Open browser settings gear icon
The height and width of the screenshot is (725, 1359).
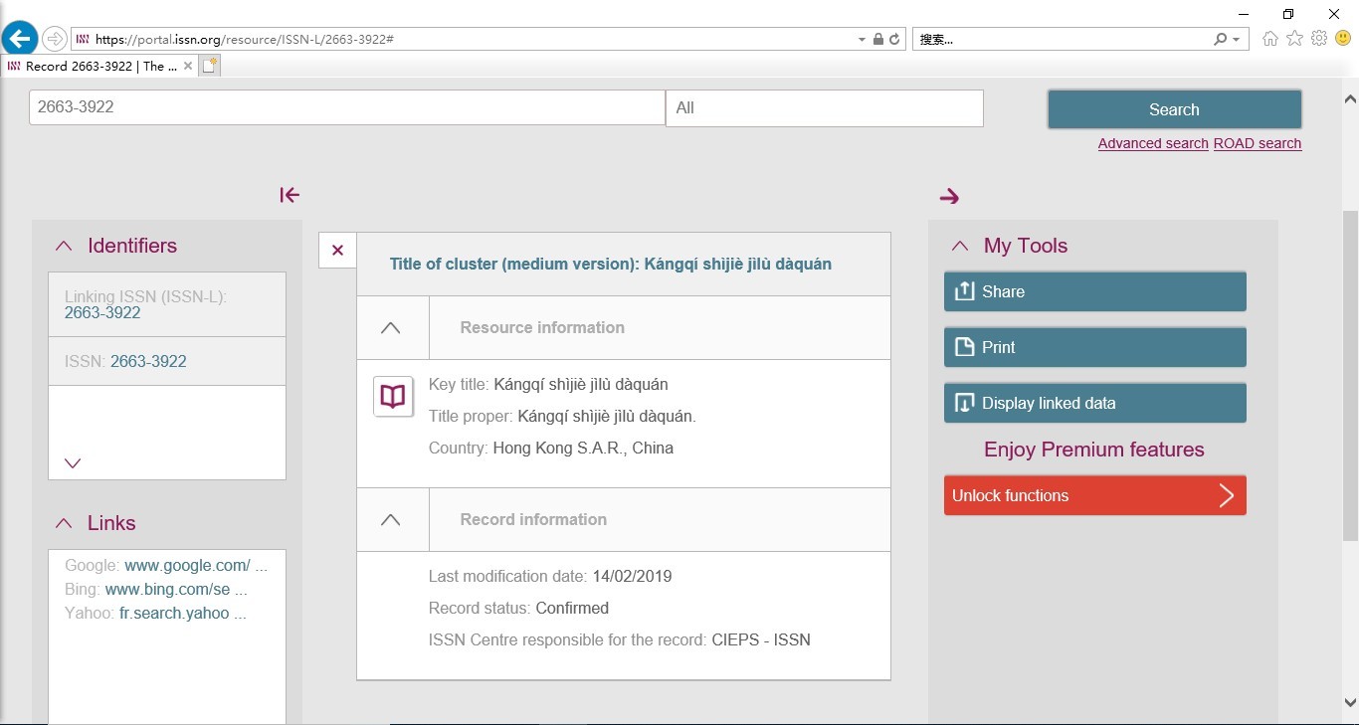1319,39
